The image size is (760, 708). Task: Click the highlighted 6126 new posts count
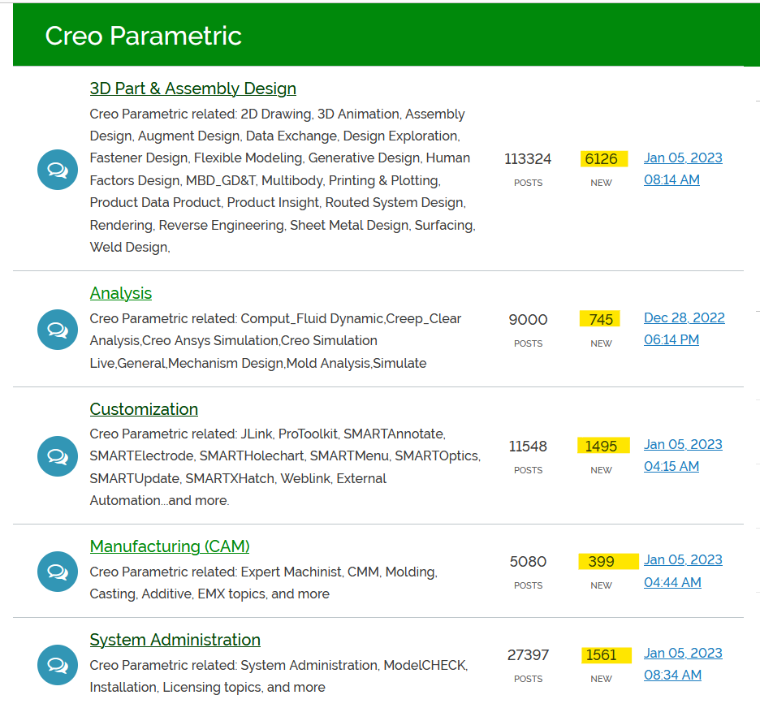click(x=602, y=159)
